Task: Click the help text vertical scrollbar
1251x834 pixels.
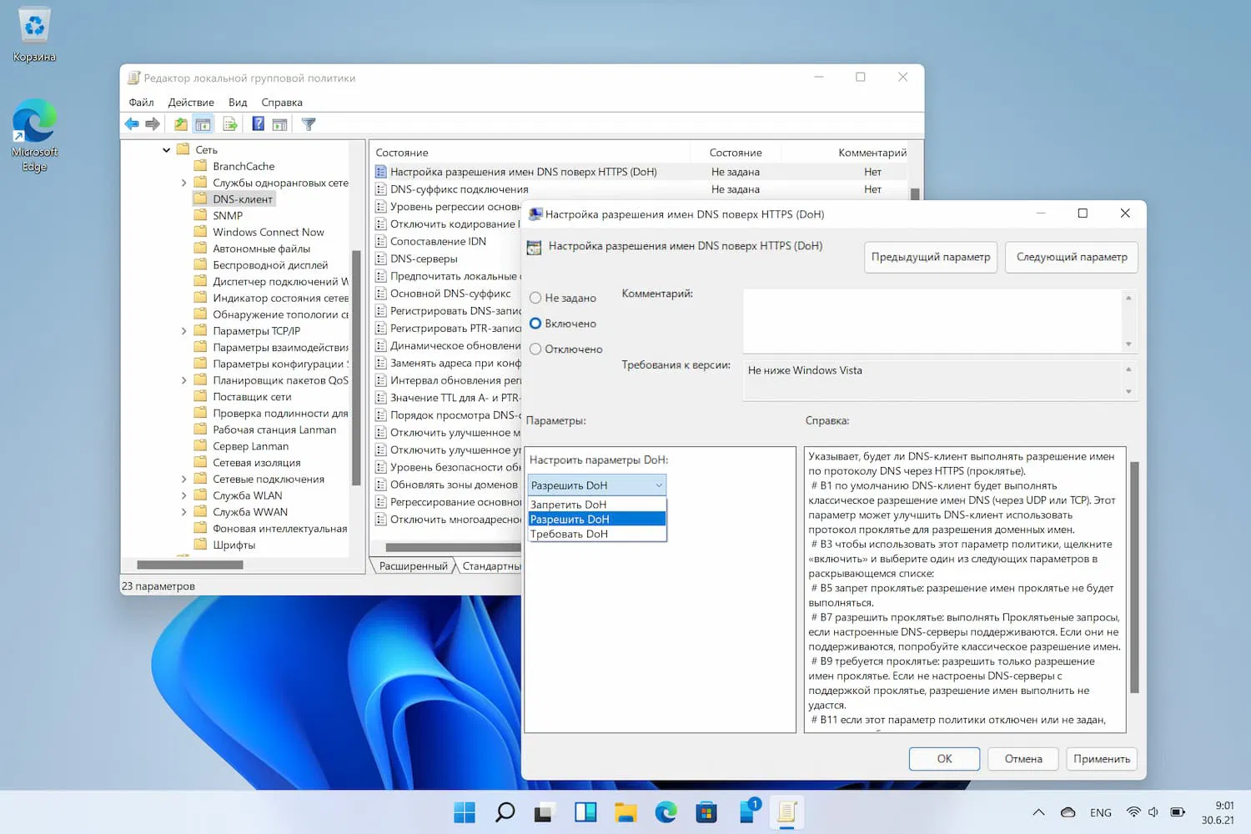Action: click(x=1133, y=575)
